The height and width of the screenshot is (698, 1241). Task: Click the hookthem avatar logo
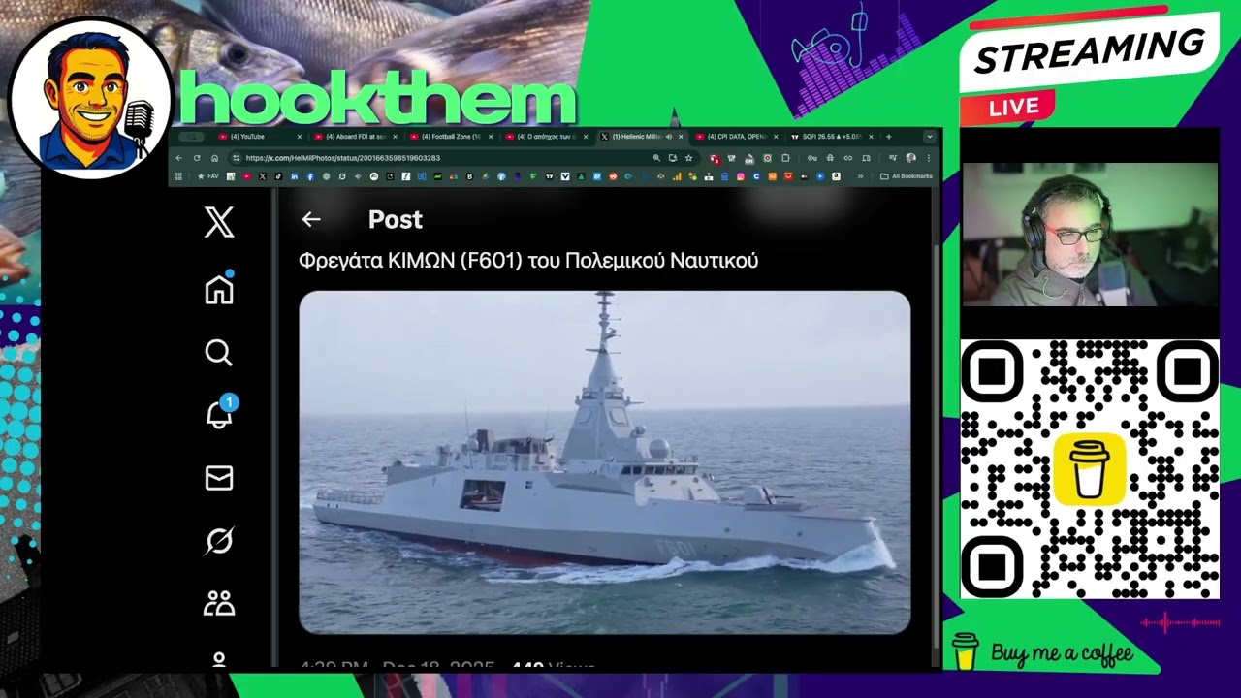point(89,97)
